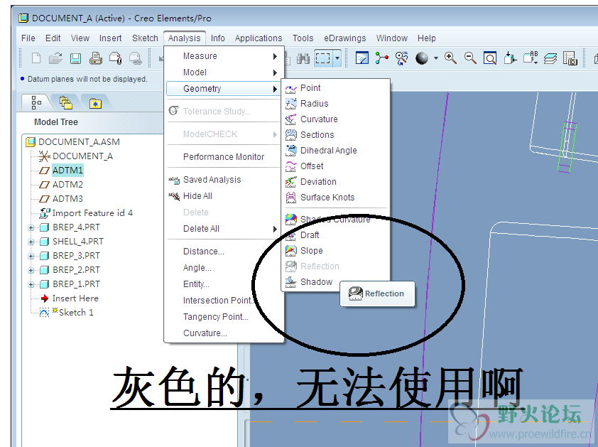This screenshot has width=598, height=447.
Task: Select Import Feature id 4
Action: [92, 213]
